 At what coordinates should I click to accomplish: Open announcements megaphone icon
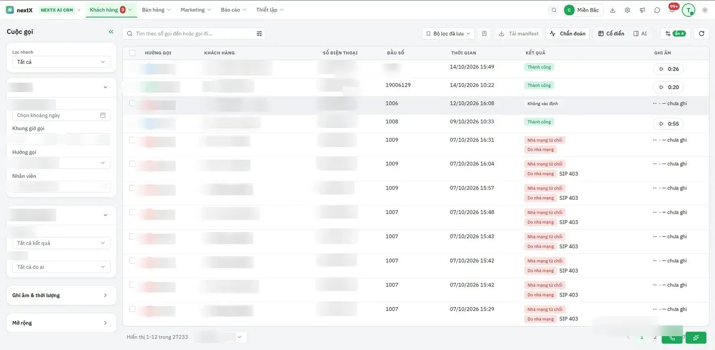(642, 10)
